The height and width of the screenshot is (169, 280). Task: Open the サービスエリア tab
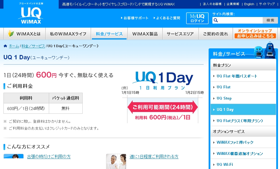pos(180,34)
